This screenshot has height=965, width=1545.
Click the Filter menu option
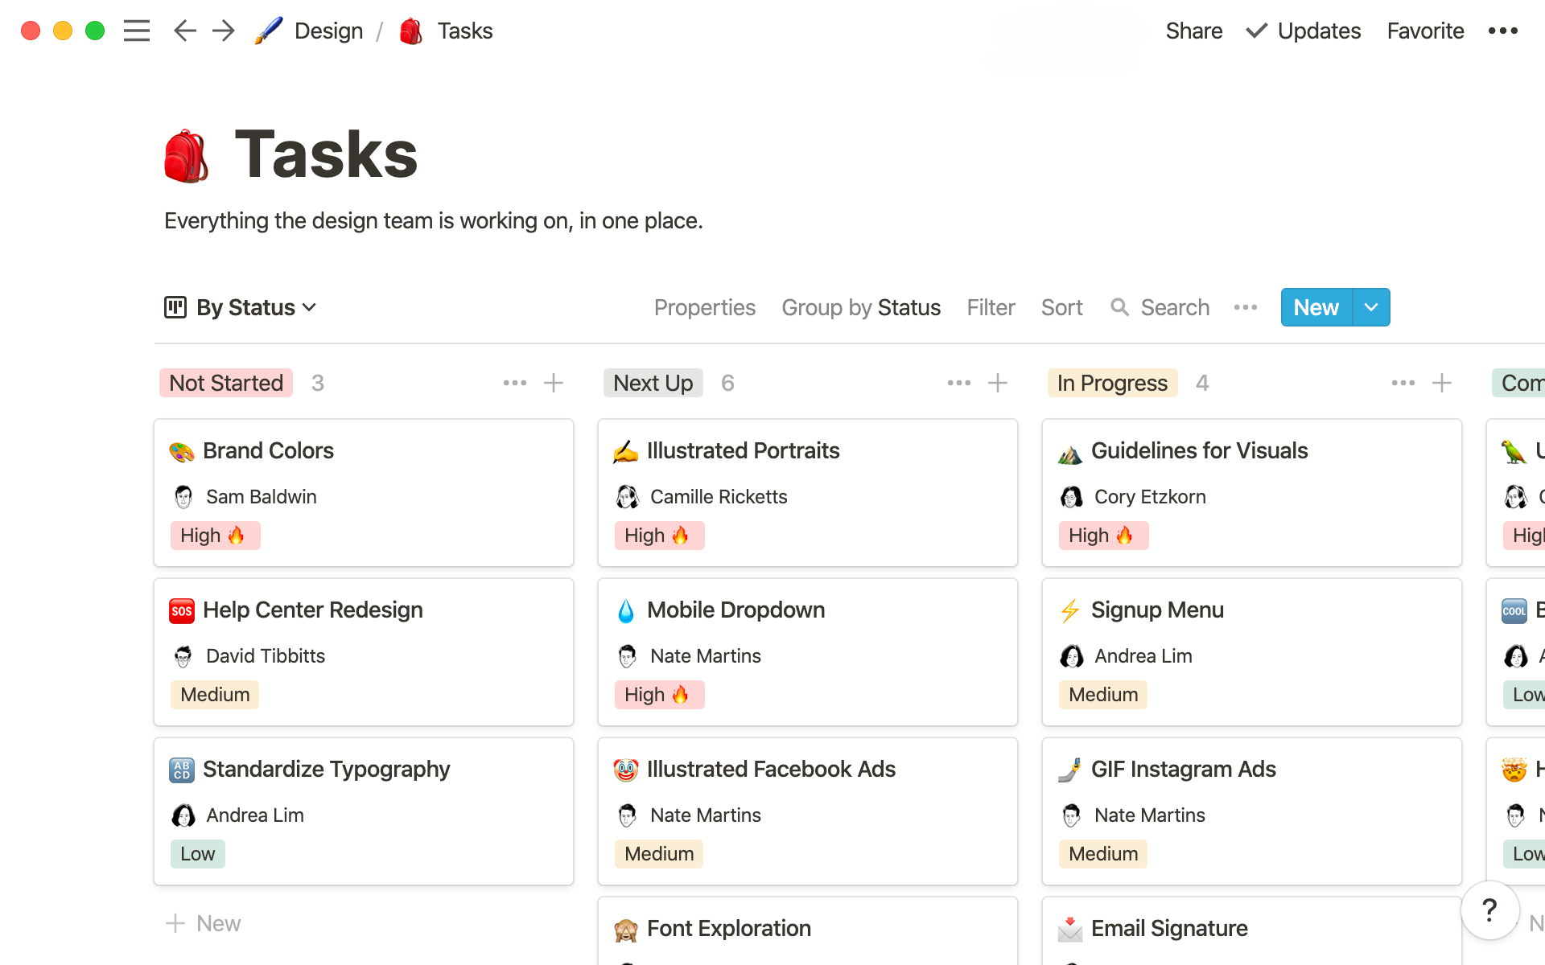point(990,307)
